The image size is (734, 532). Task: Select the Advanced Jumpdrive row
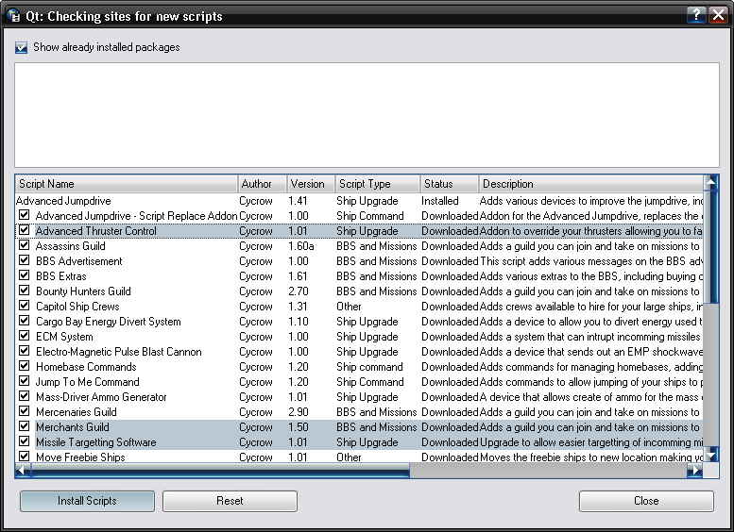(359, 201)
